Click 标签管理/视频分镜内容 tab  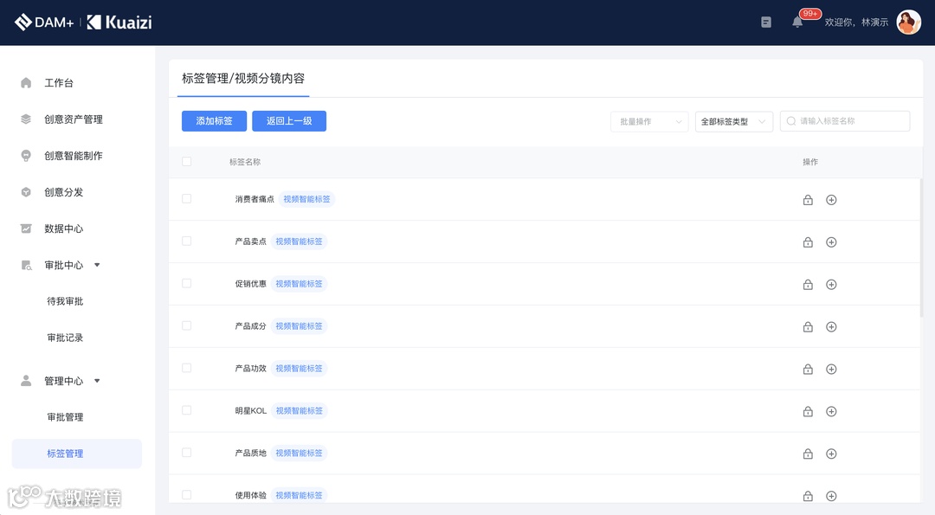[243, 79]
